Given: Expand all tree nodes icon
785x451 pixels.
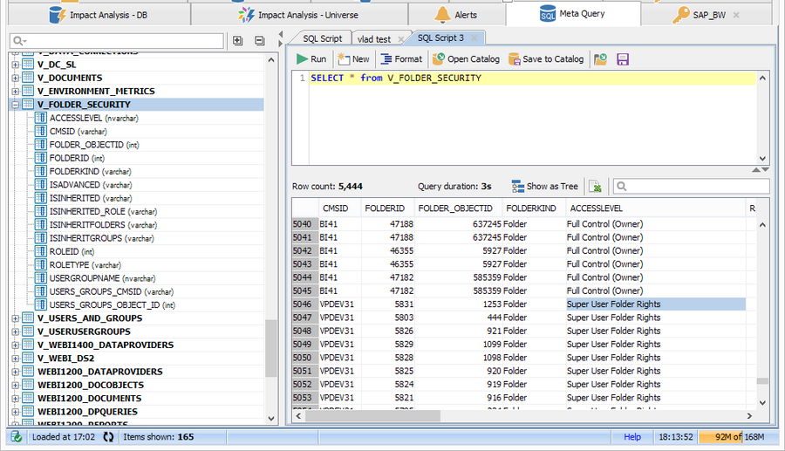Looking at the screenshot, I should coord(238,41).
